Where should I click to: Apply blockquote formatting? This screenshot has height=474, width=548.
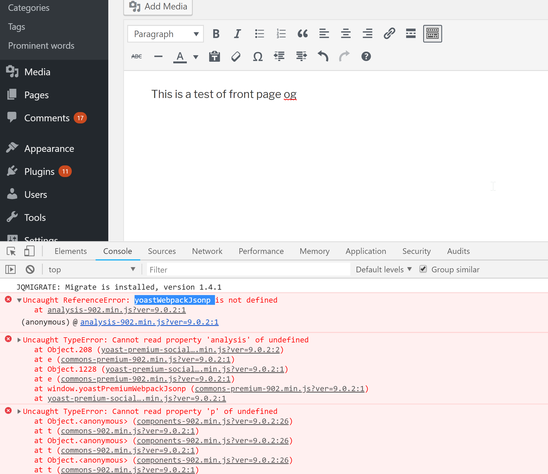click(x=303, y=34)
